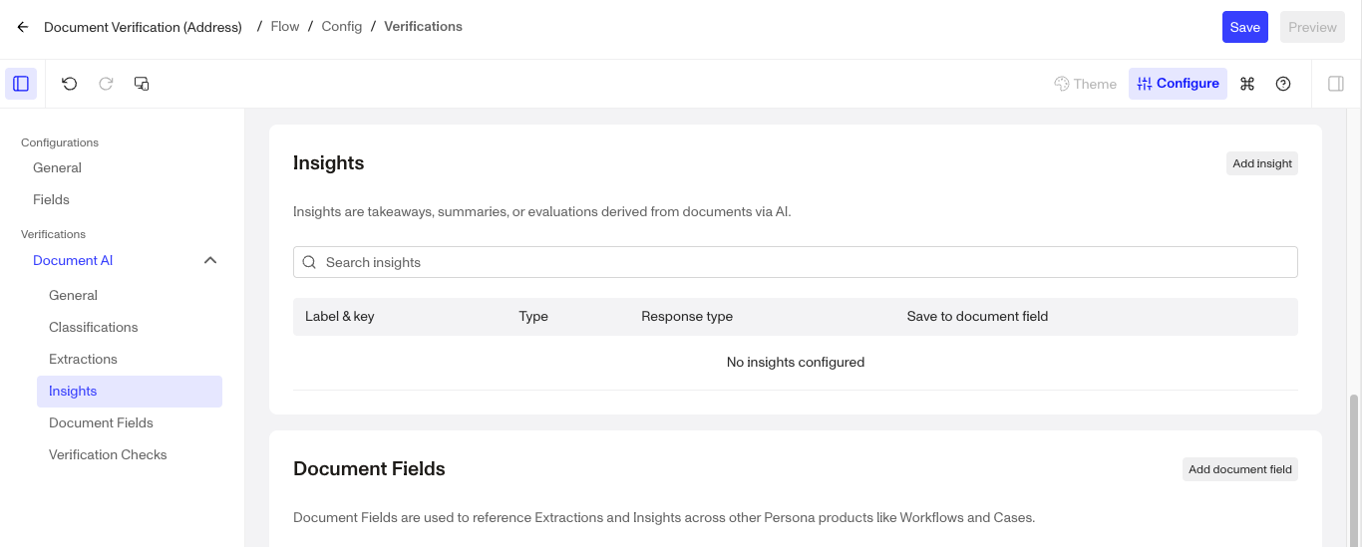This screenshot has width=1362, height=547.
Task: Open Verification Checks in sidebar
Action: click(x=108, y=454)
